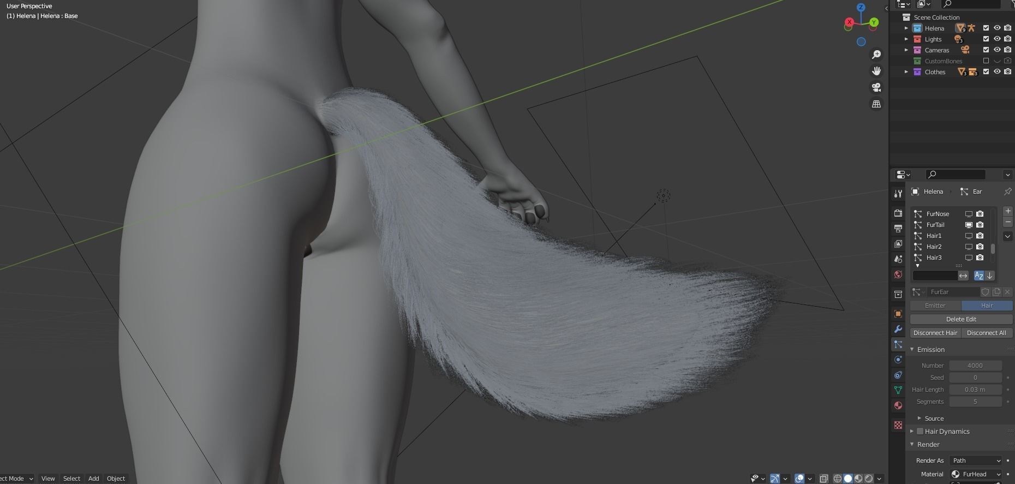
Task: Click the Disconnect All button
Action: [987, 333]
